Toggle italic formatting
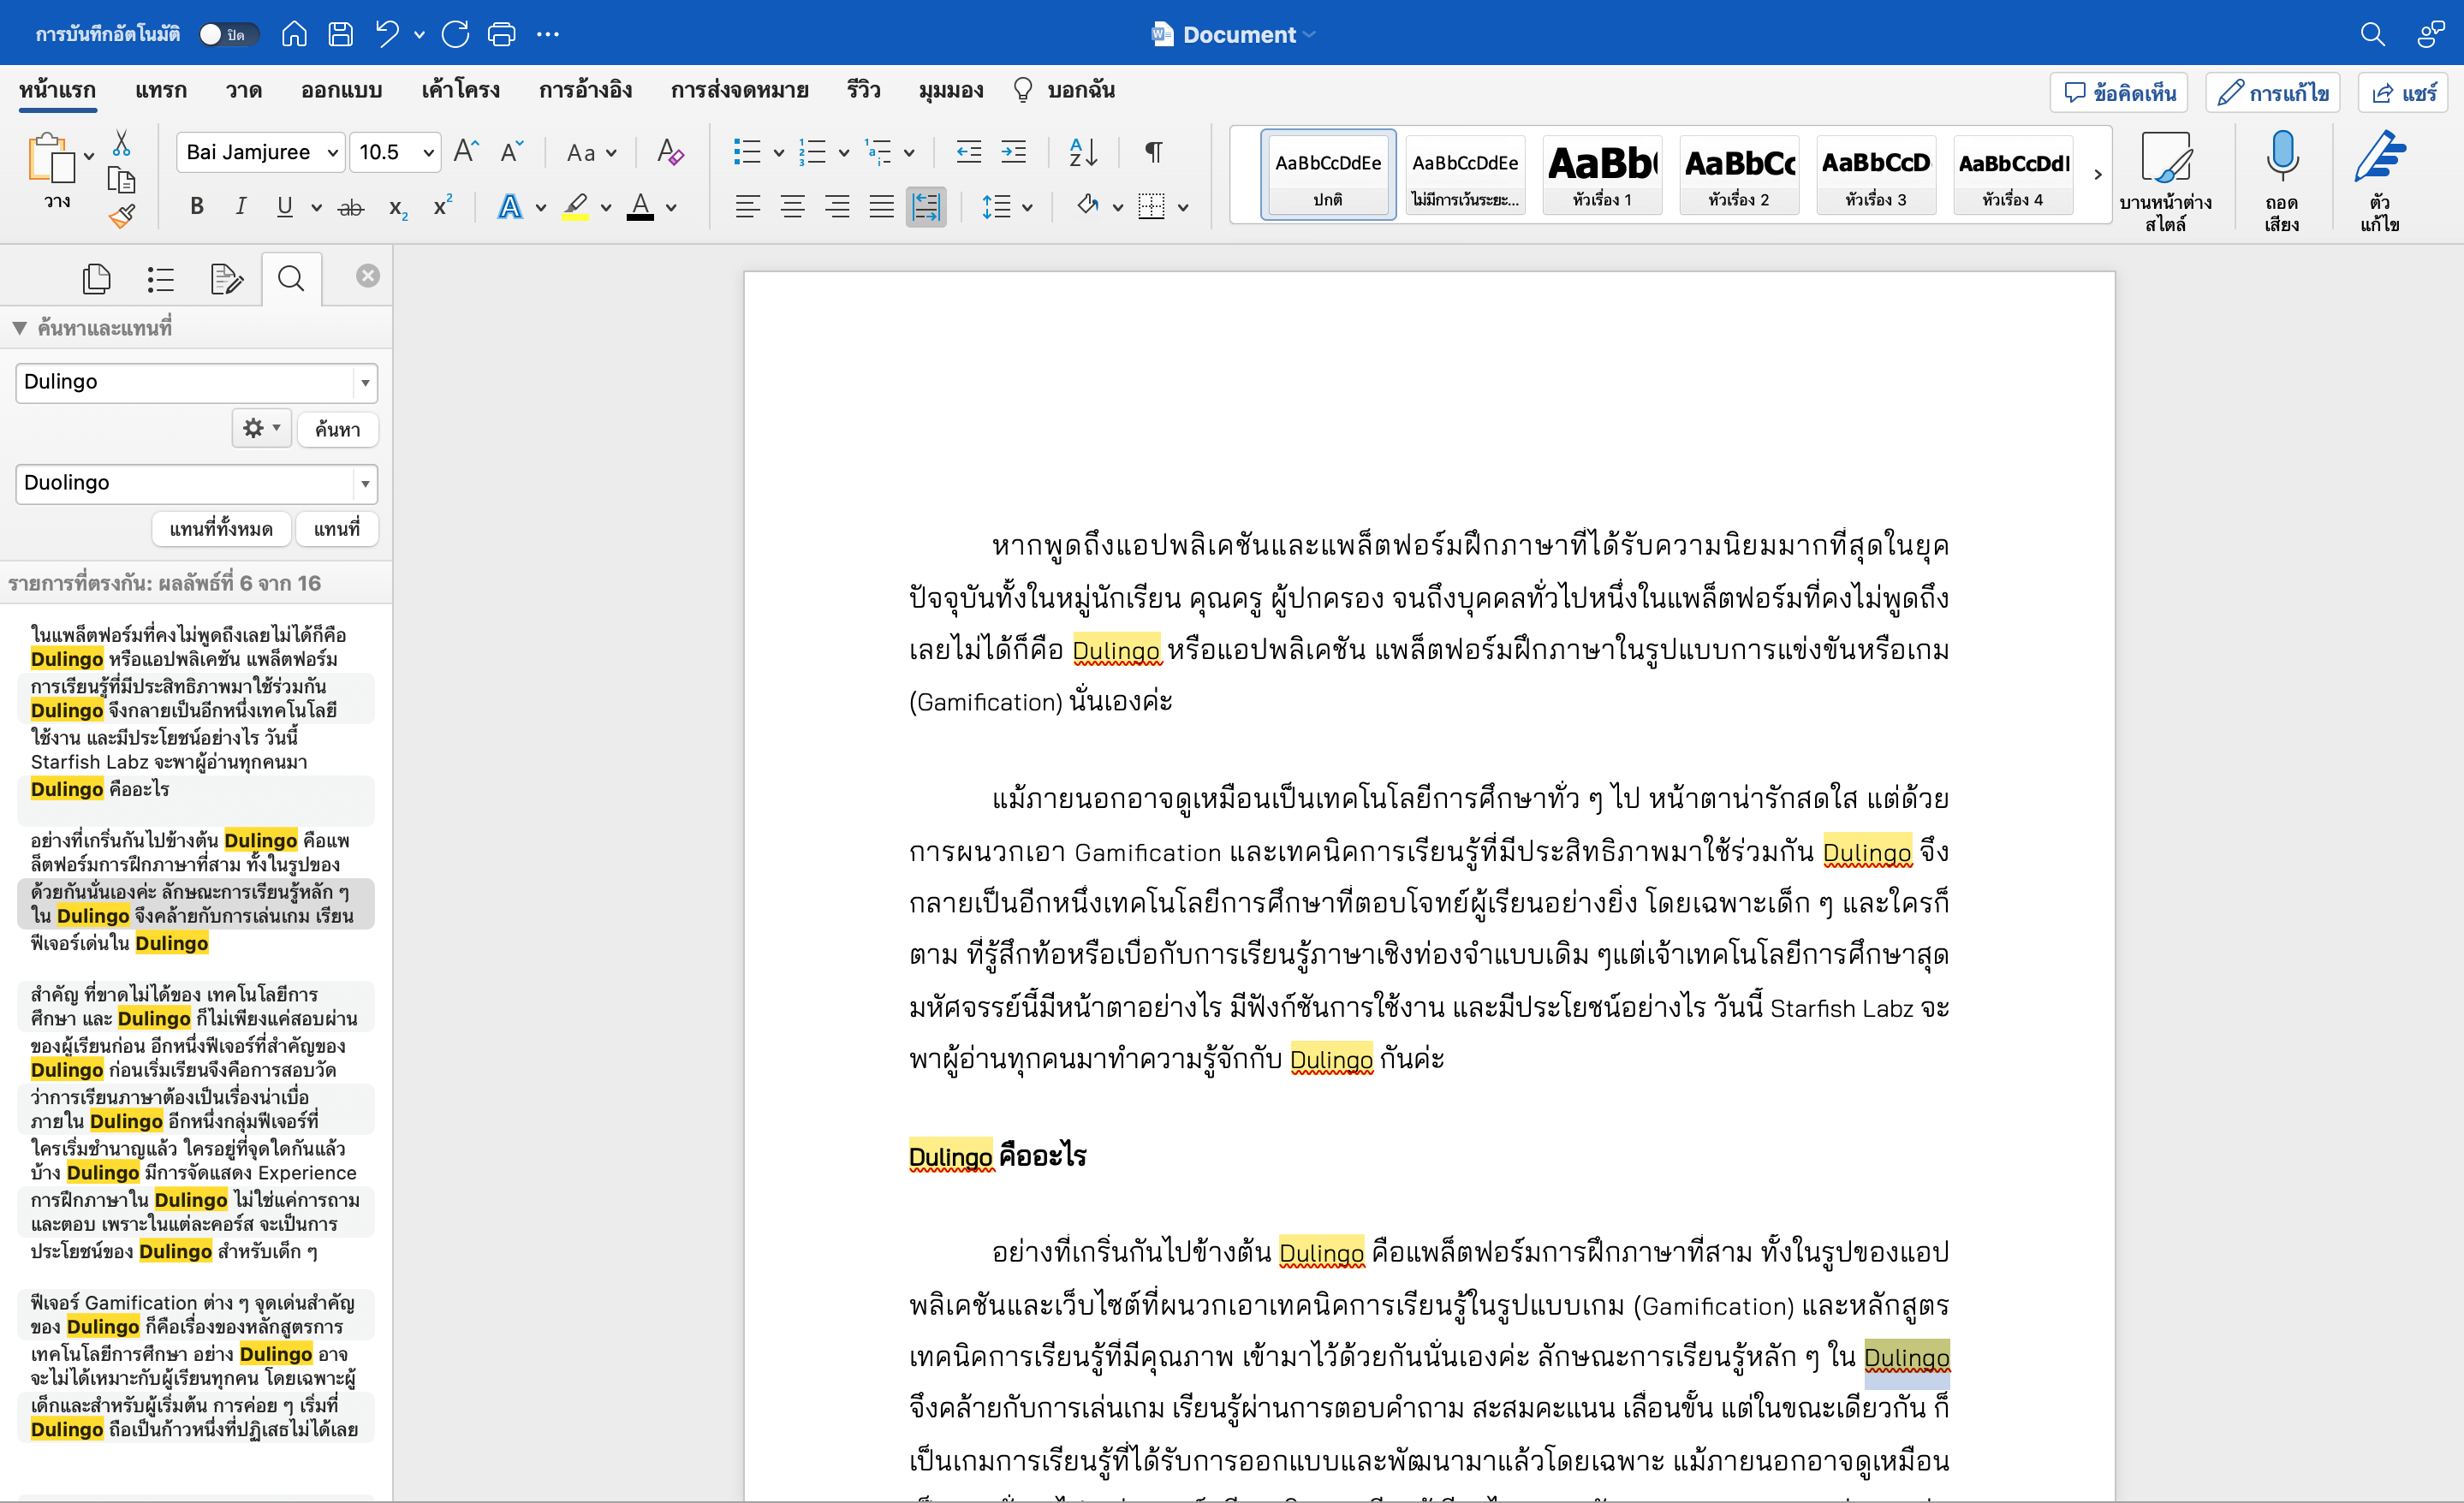 click(x=240, y=207)
